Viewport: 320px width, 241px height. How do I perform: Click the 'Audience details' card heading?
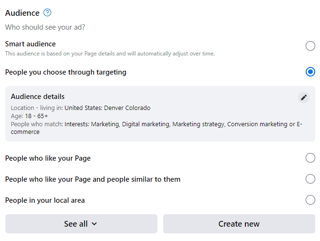point(38,97)
